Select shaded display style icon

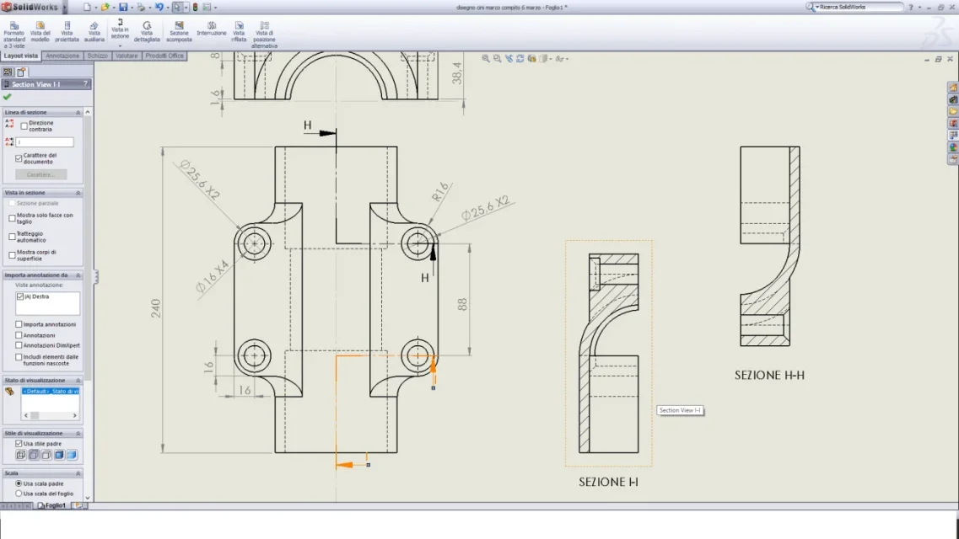tap(73, 455)
